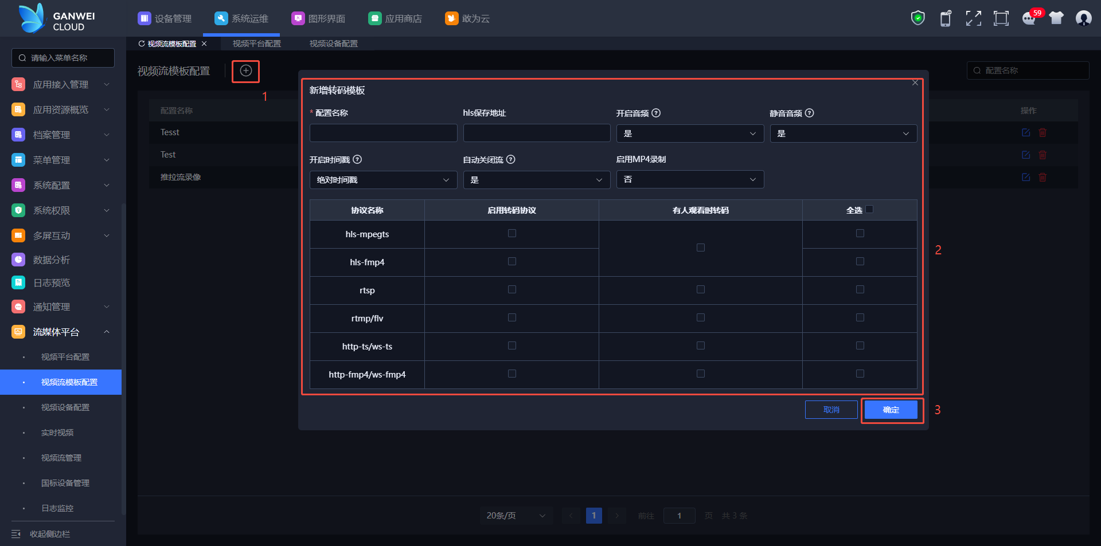Open the 开启时间戳 dropdown

point(383,180)
